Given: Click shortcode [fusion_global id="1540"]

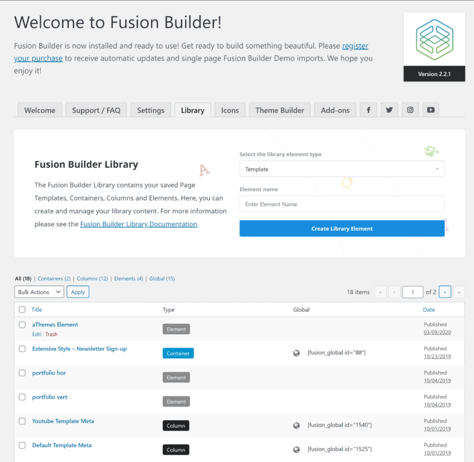Looking at the screenshot, I should point(339,425).
